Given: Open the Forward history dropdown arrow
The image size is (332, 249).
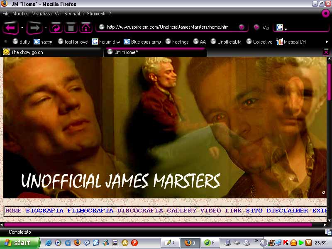Looking at the screenshot, I should [x=46, y=27].
